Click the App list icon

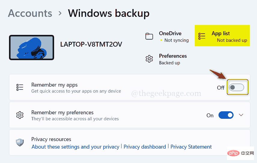(x=202, y=36)
